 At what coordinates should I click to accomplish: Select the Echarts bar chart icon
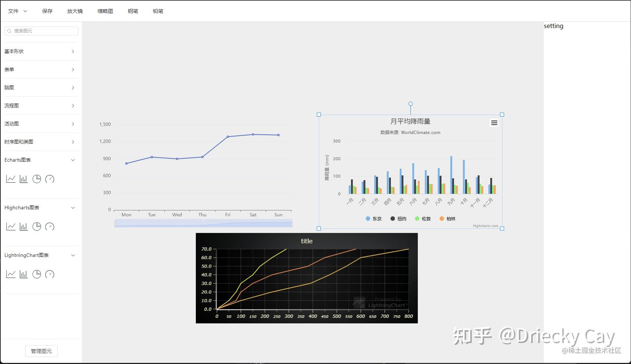(24, 179)
